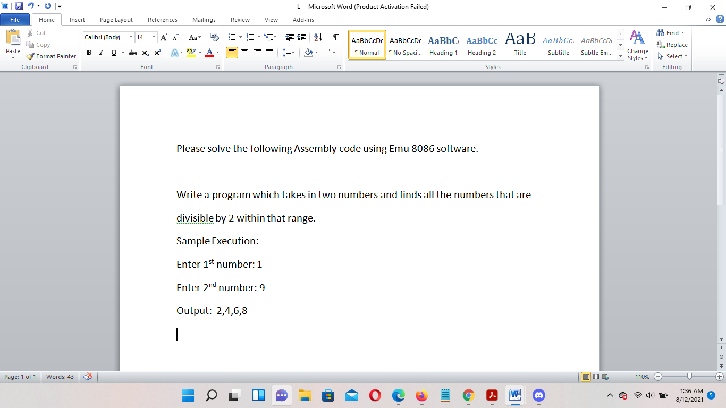Apply strikethrough formatting

(x=132, y=53)
